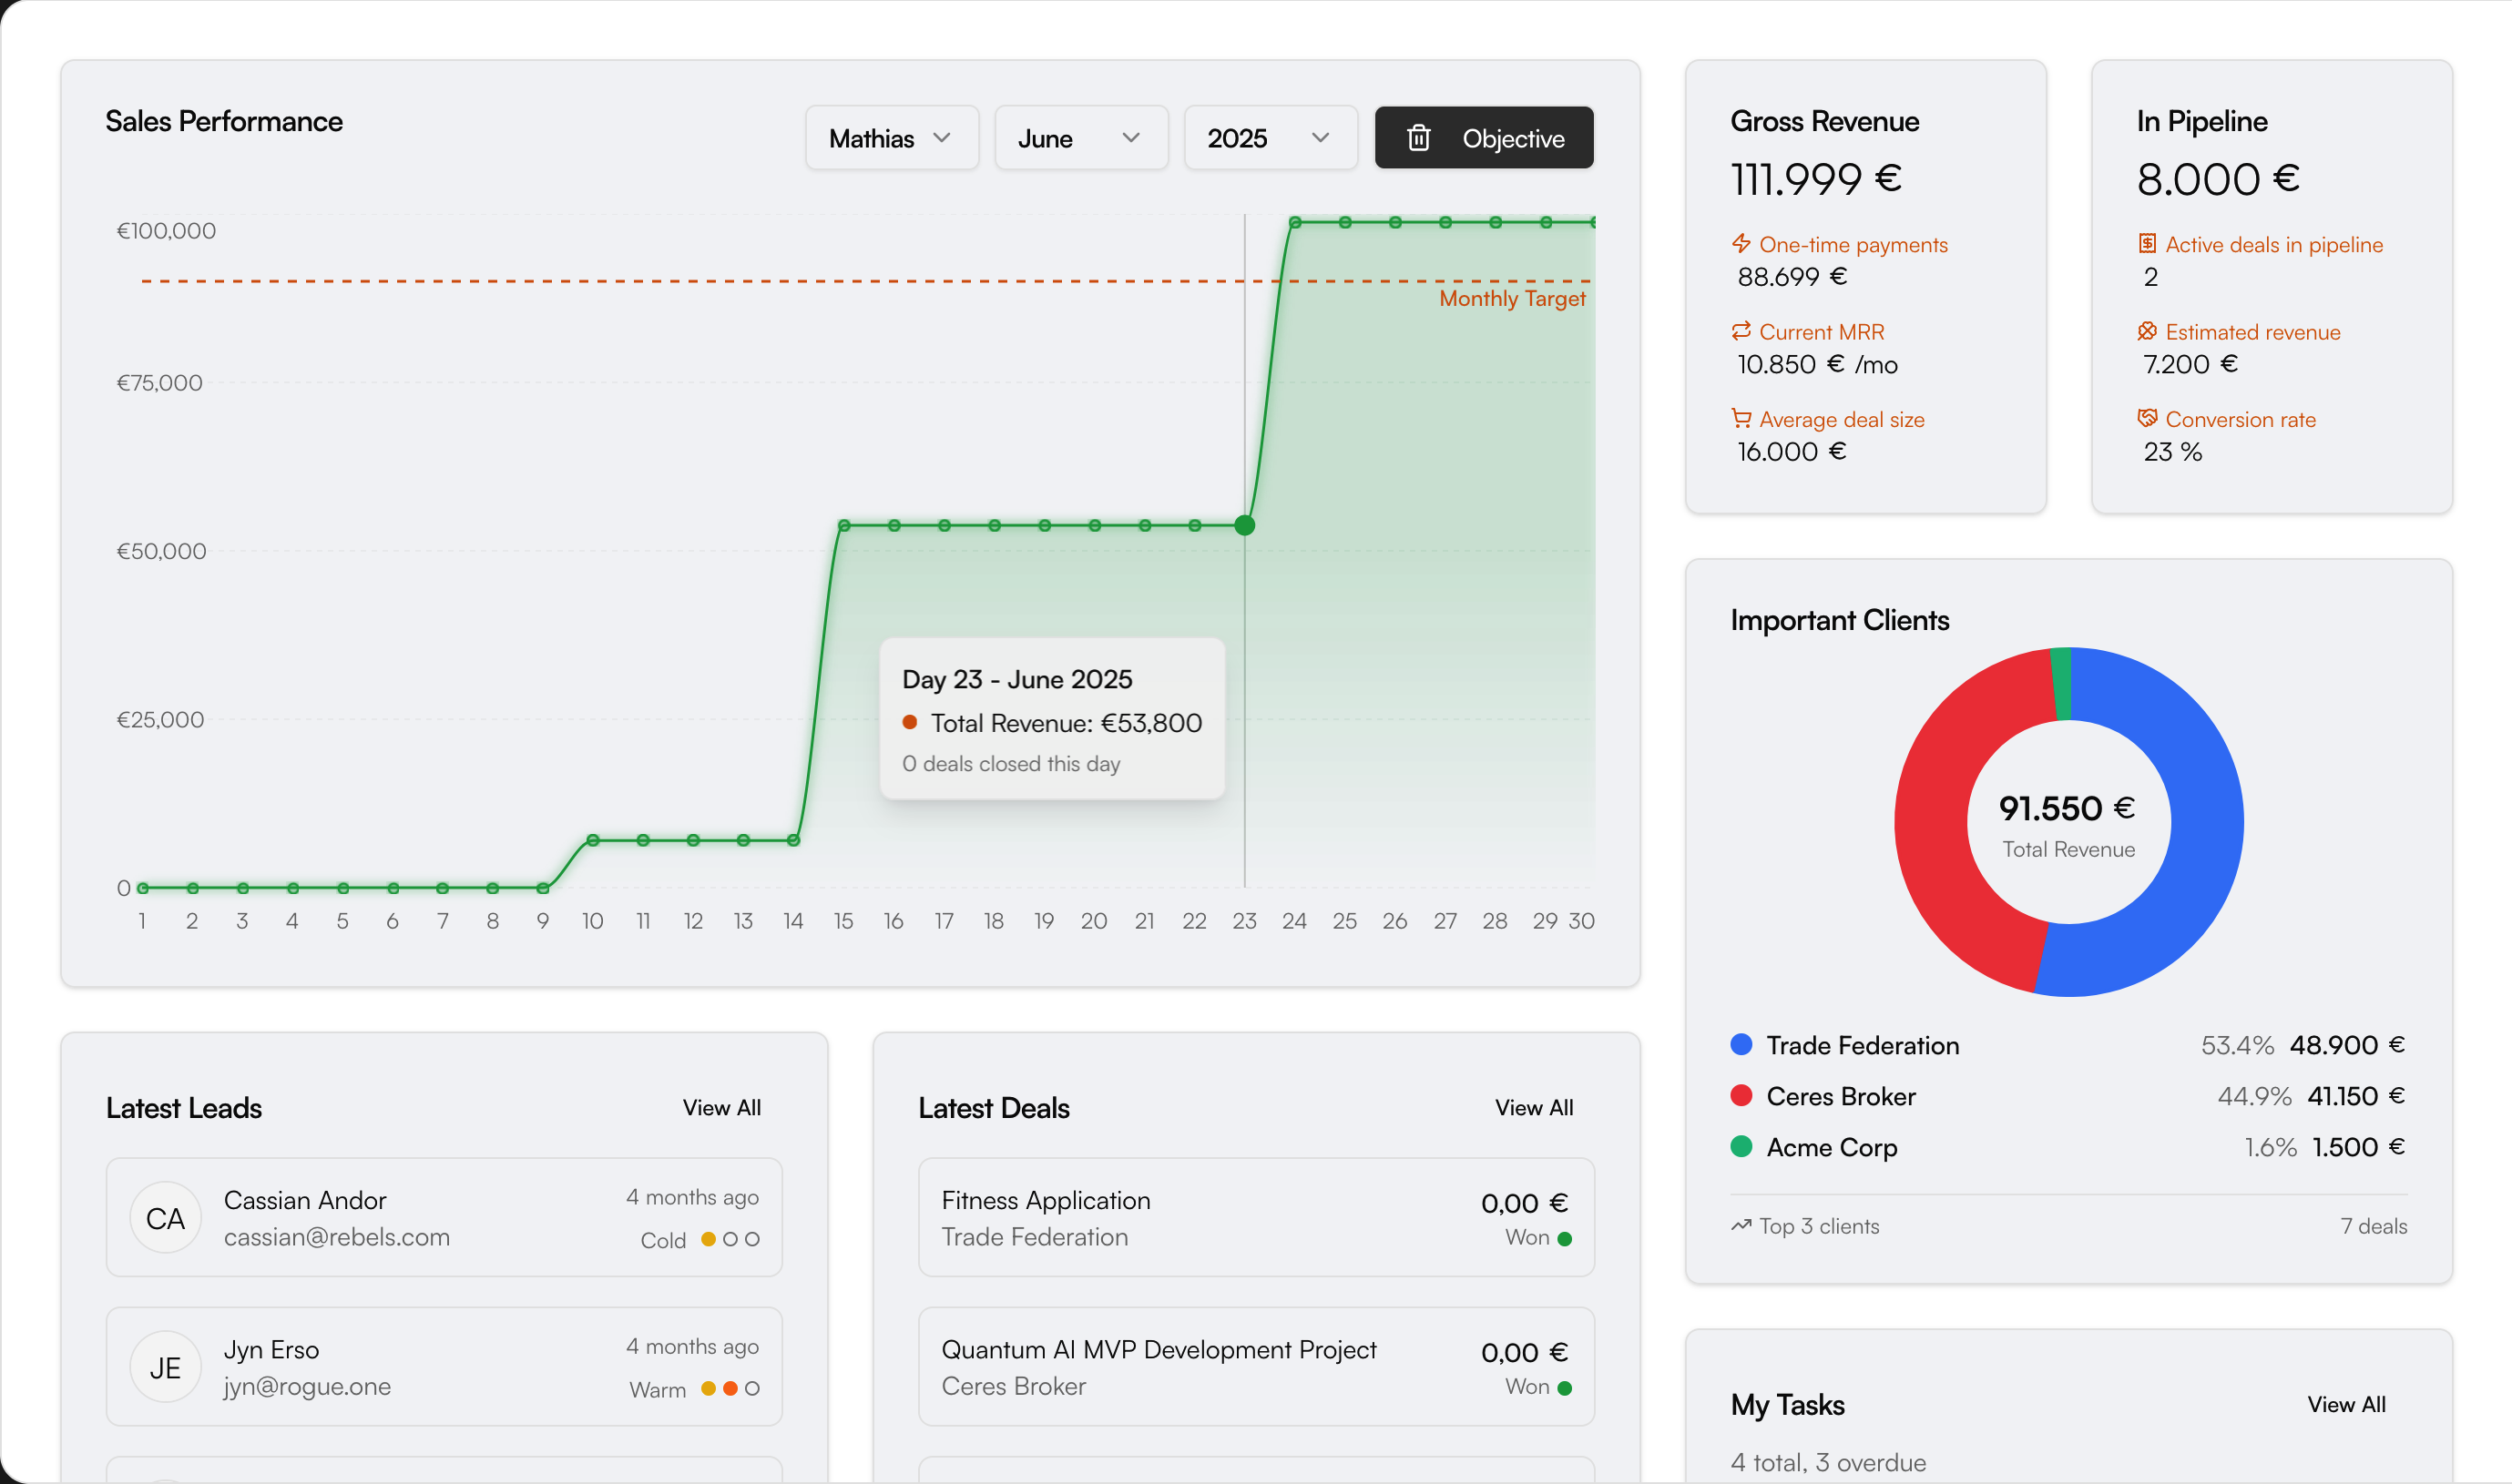
Task: Click the highlighted day 23 chart point
Action: click(1244, 525)
